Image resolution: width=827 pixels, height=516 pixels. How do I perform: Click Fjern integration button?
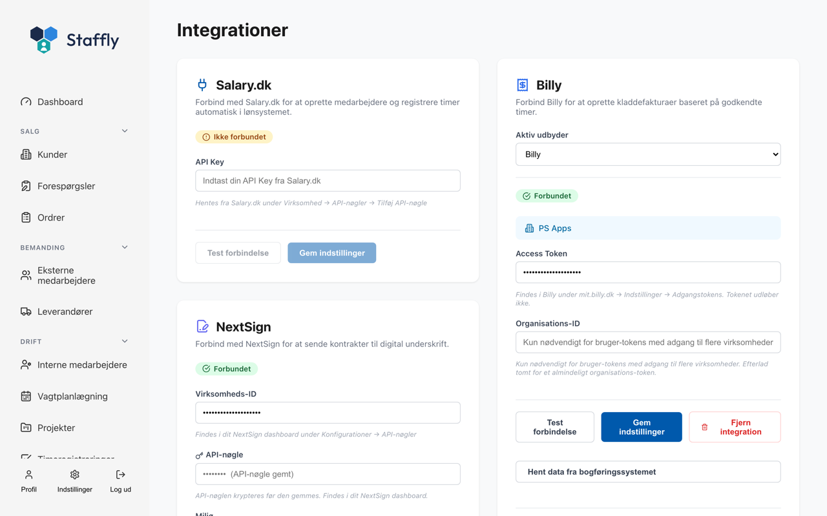[735, 427]
